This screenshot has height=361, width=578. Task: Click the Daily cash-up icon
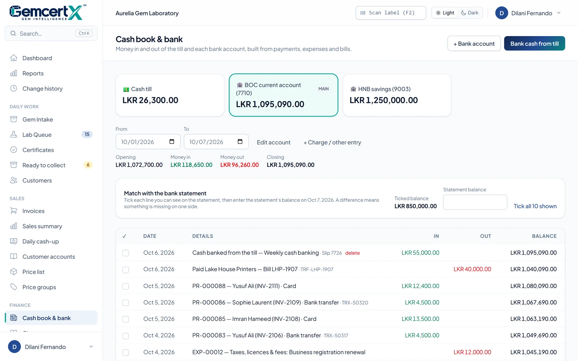pyautogui.click(x=14, y=241)
